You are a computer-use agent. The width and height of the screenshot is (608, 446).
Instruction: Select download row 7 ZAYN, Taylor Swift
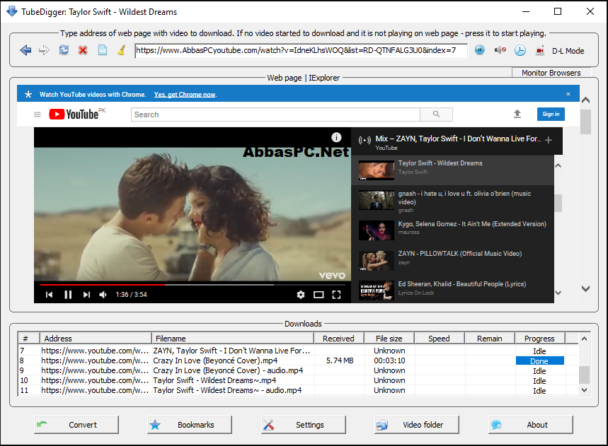point(298,351)
